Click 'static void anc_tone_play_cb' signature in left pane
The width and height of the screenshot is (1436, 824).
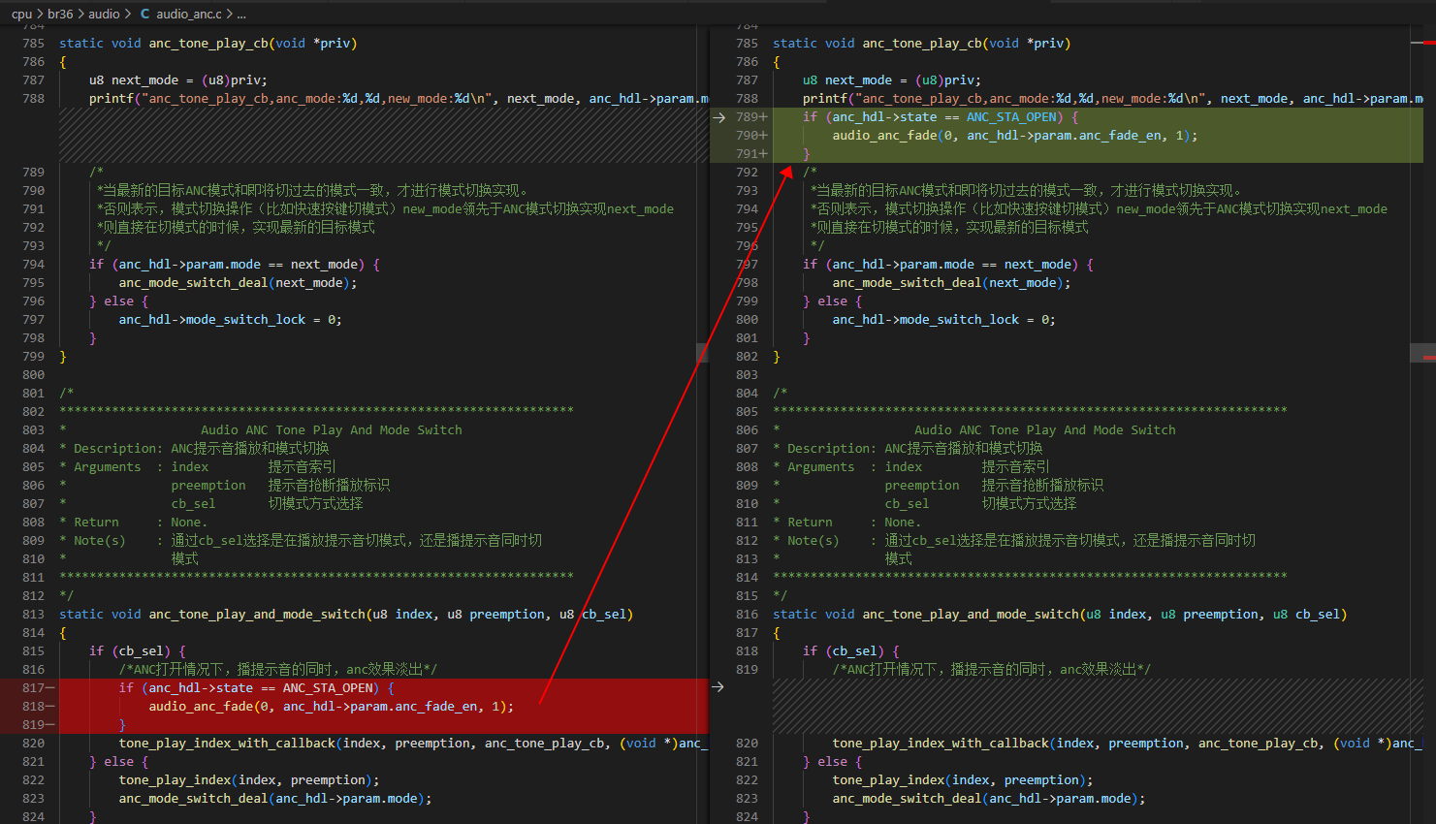208,44
